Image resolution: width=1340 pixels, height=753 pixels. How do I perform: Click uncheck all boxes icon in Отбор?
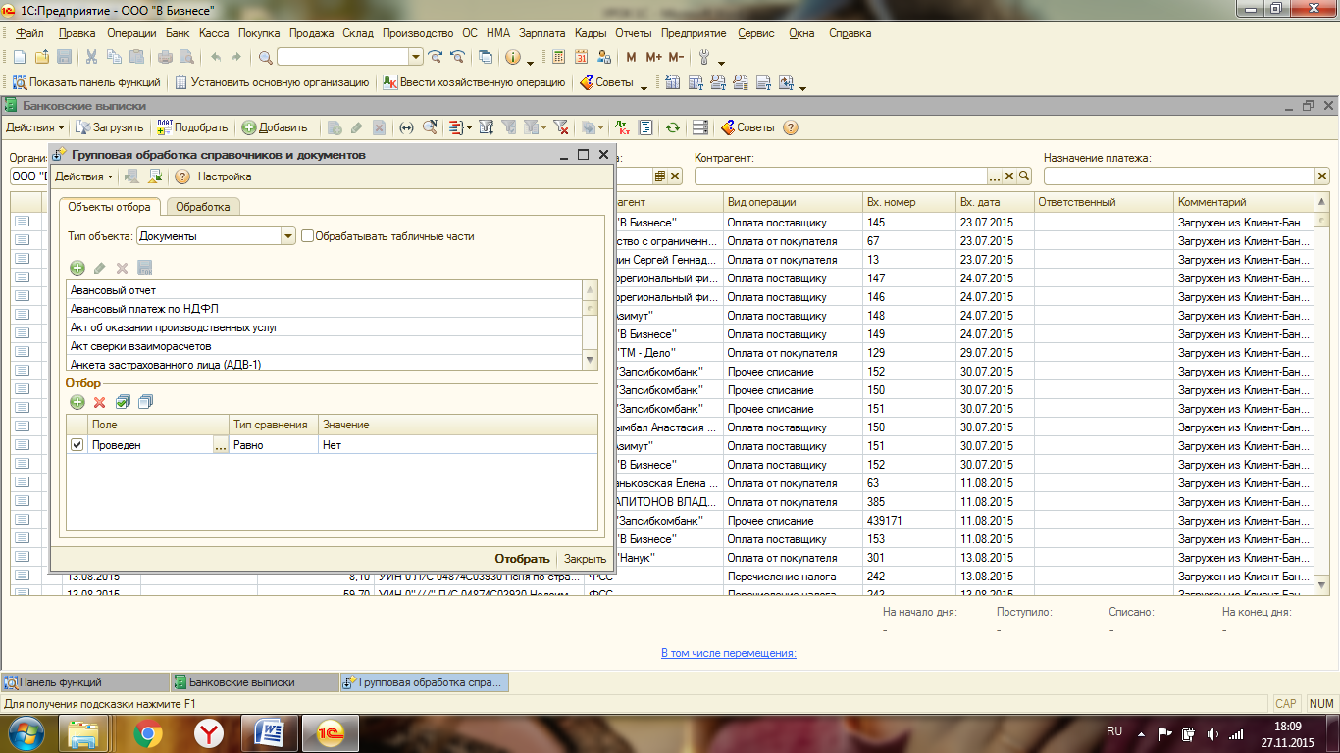click(x=145, y=402)
